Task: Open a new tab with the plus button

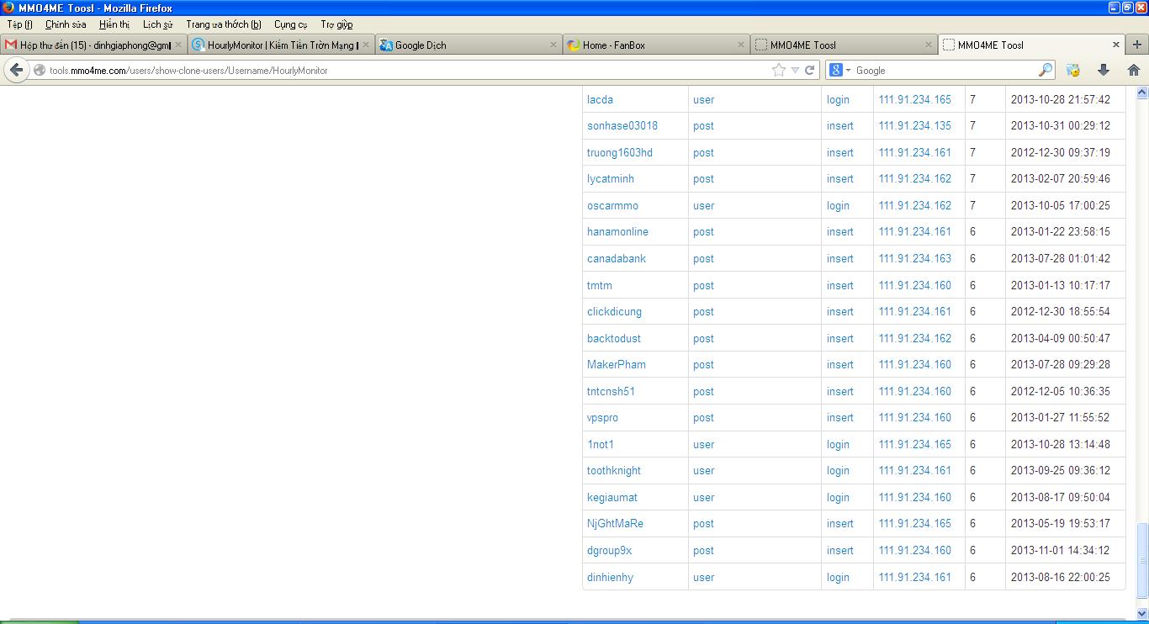Action: 1137,45
